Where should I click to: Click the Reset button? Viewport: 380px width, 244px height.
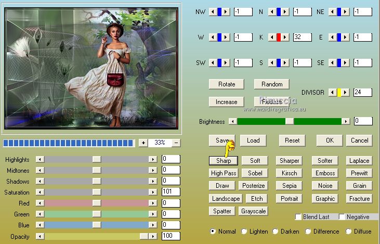click(x=292, y=140)
